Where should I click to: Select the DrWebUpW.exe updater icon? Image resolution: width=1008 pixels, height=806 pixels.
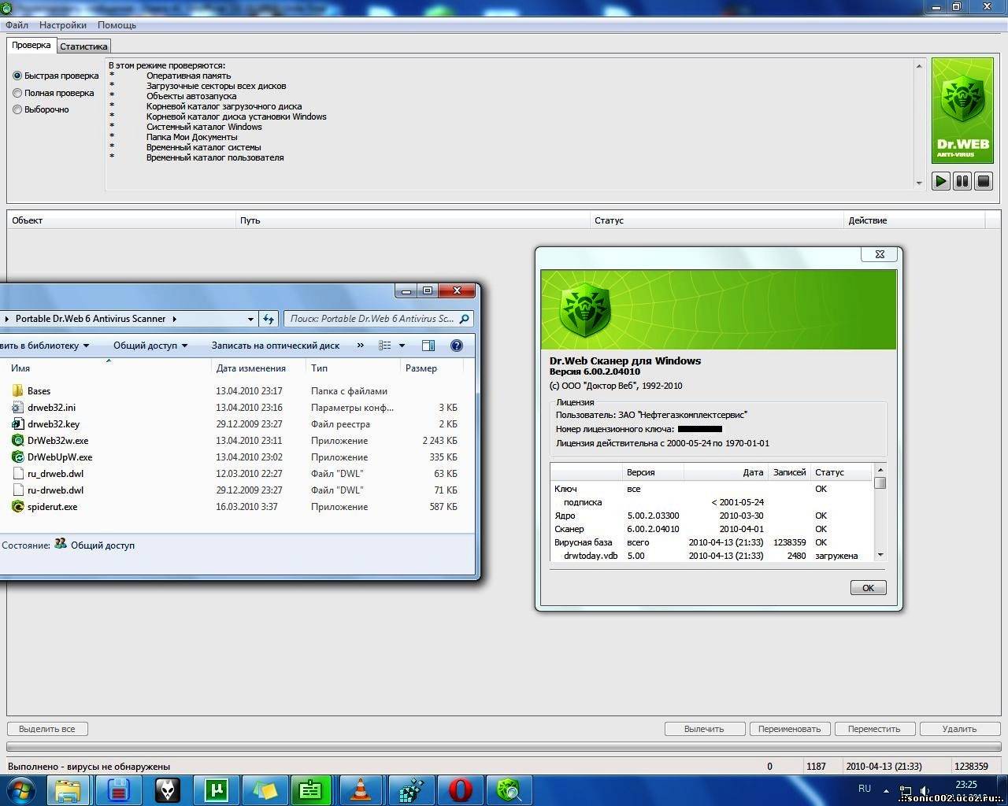pyautogui.click(x=18, y=457)
